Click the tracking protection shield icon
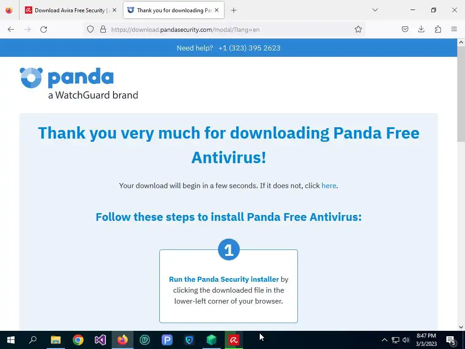This screenshot has height=349, width=465. tap(90, 30)
